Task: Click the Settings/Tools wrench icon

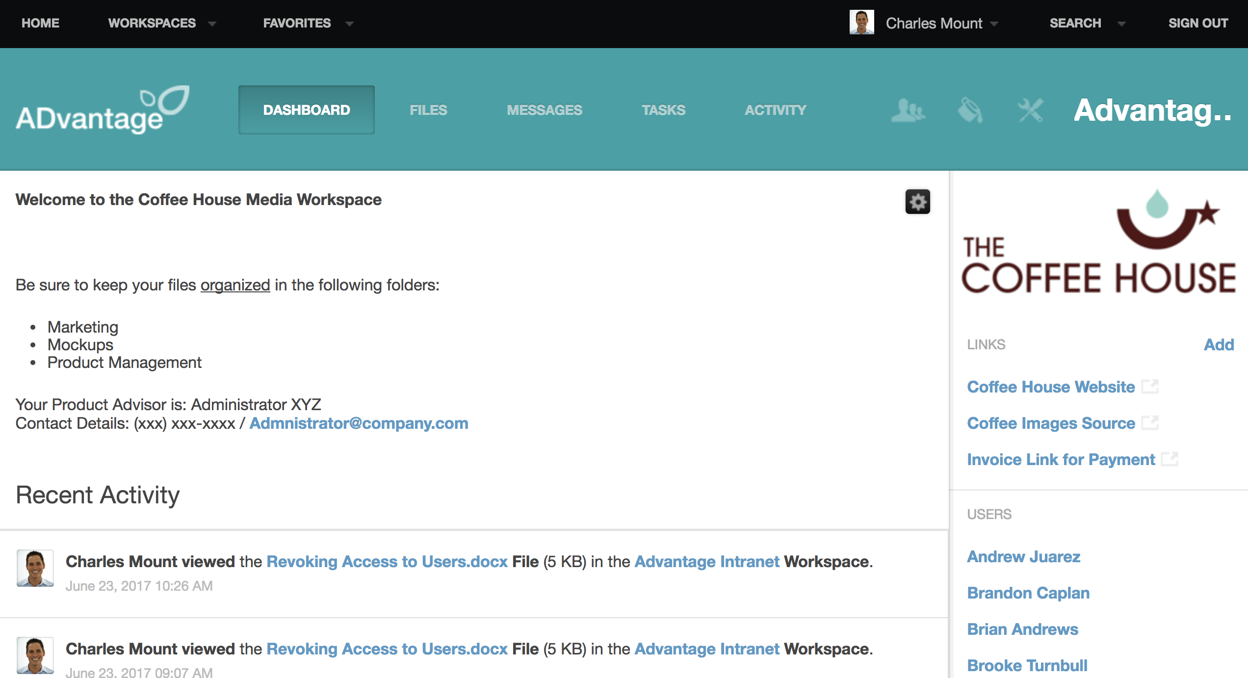Action: pos(1031,109)
